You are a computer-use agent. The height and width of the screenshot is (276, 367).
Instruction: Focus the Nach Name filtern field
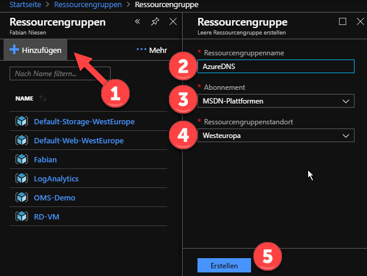(x=60, y=74)
